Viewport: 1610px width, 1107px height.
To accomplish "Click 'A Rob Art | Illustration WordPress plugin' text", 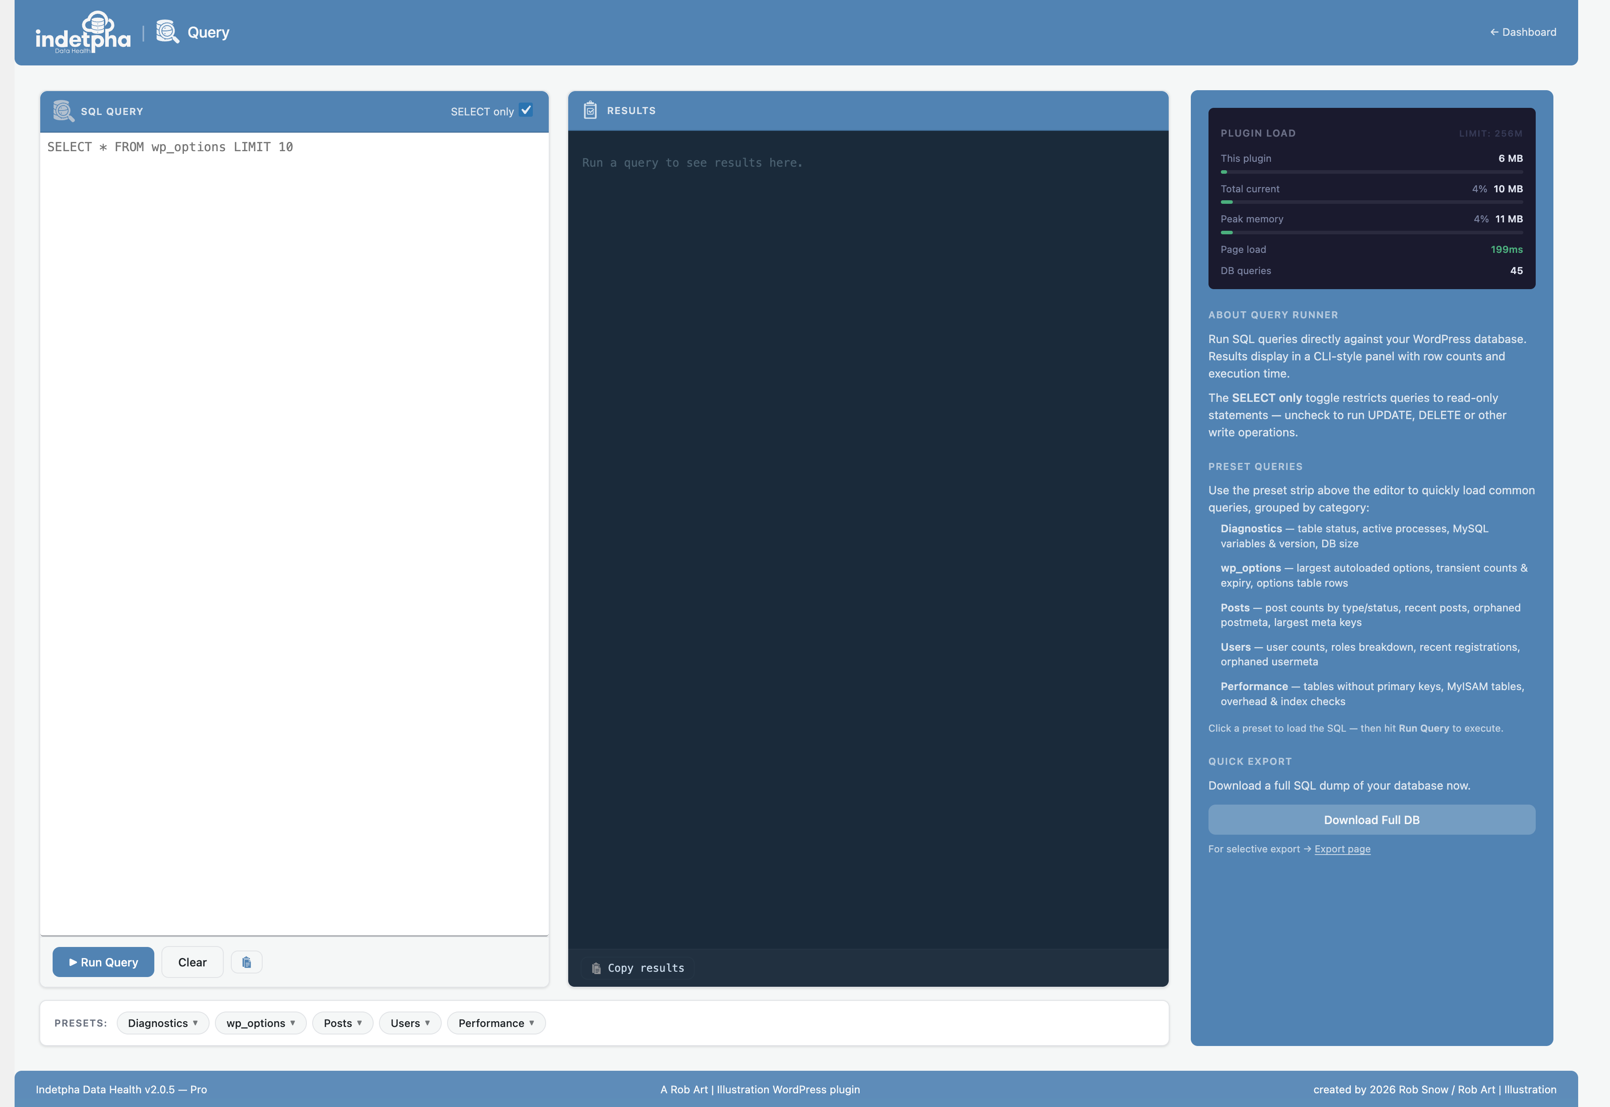I will pos(760,1090).
